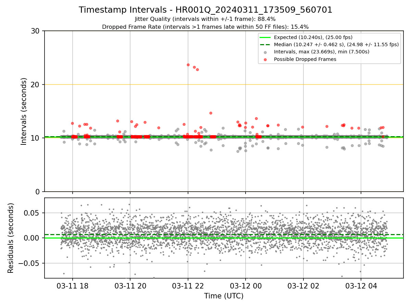Screen dimensions: 411x308
Task: Click the x-axis tick label '03-11 20'
Action: (130, 286)
